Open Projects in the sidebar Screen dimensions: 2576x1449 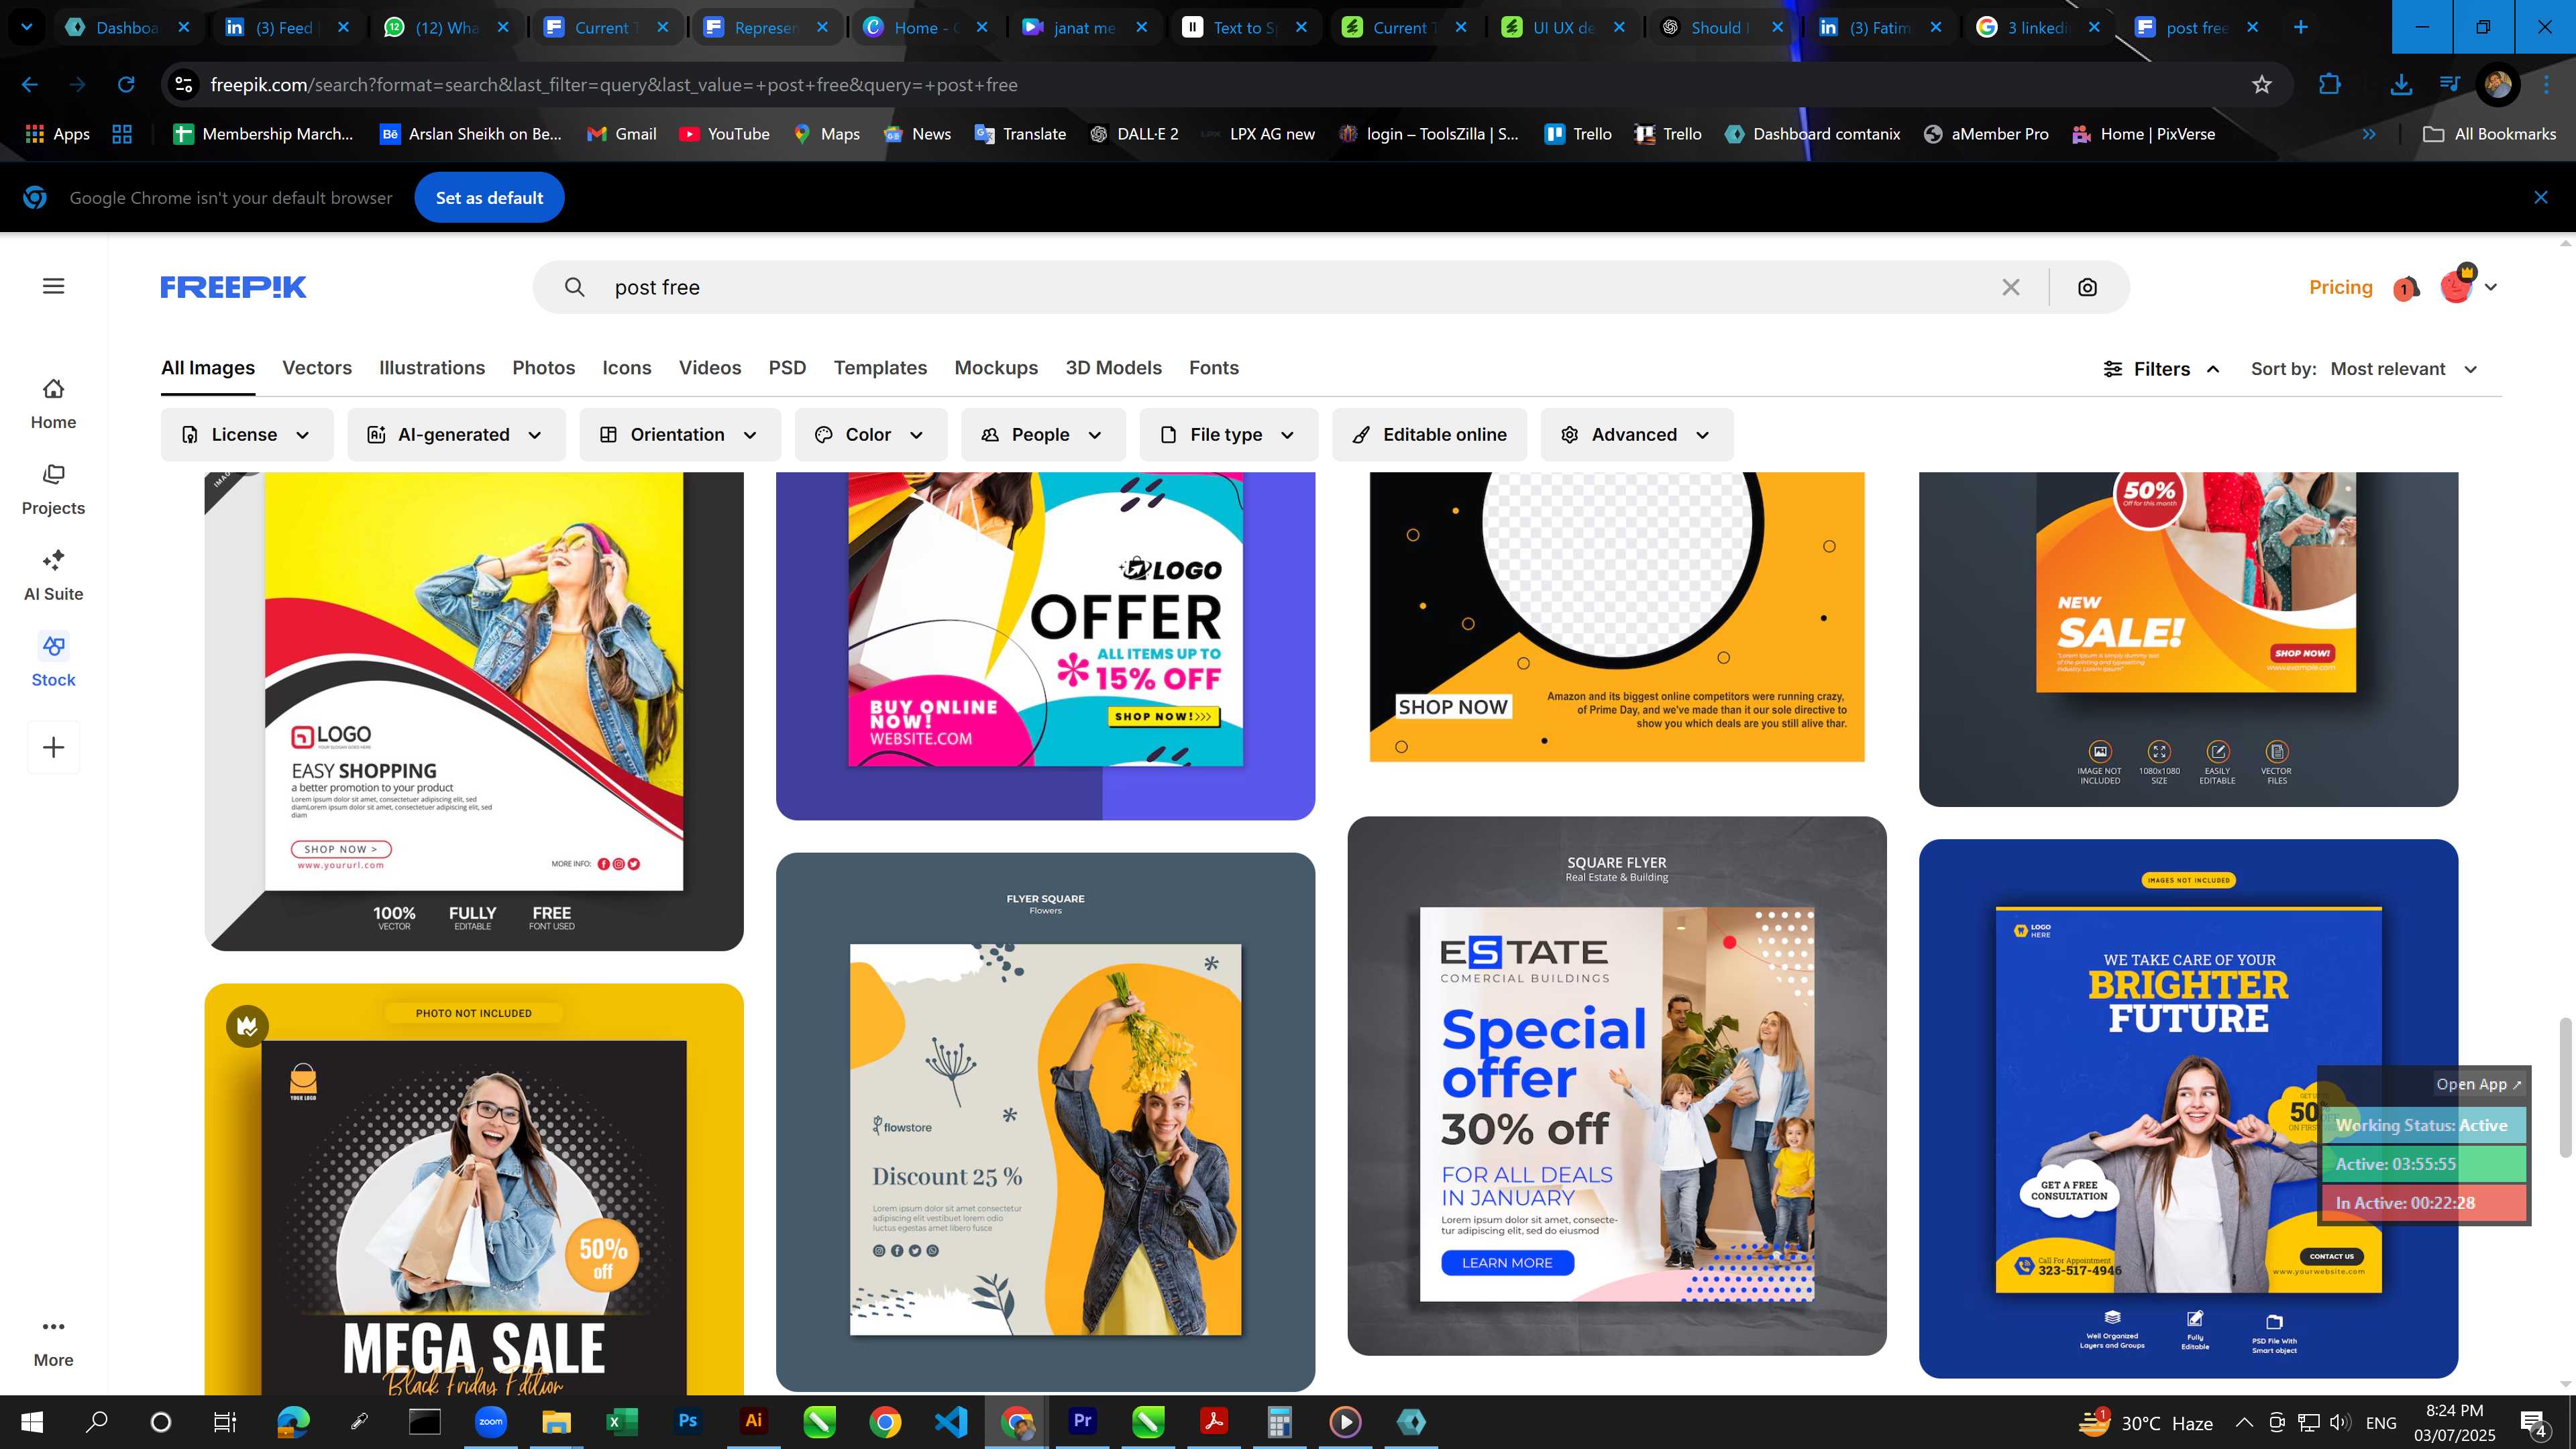pyautogui.click(x=53, y=489)
